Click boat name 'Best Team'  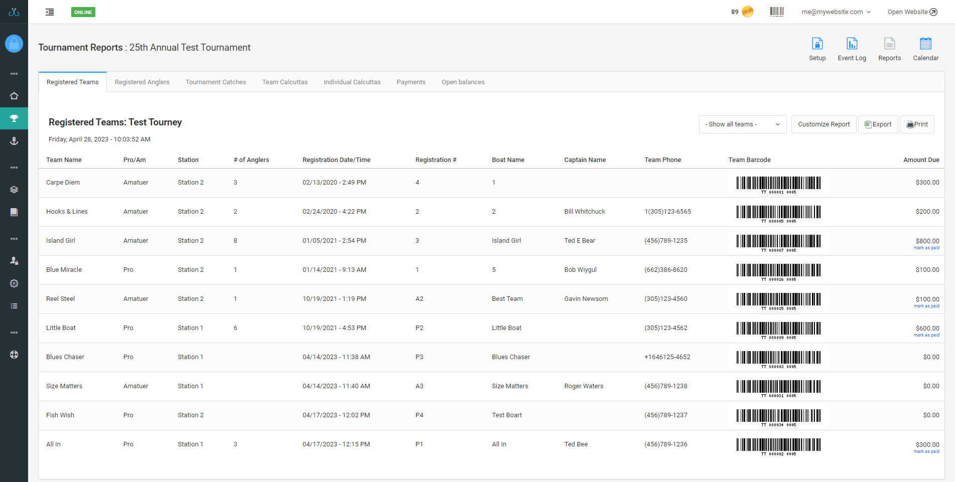[507, 299]
